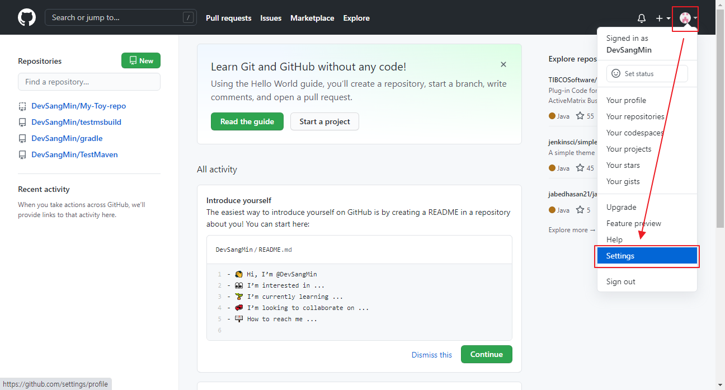Choose Feature preview in the user menu
This screenshot has height=390, width=725.
pos(647,223)
